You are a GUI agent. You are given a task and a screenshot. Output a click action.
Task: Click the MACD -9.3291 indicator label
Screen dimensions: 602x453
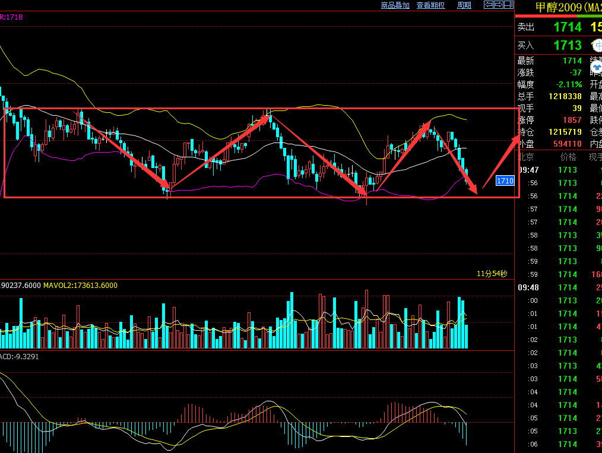tap(19, 357)
